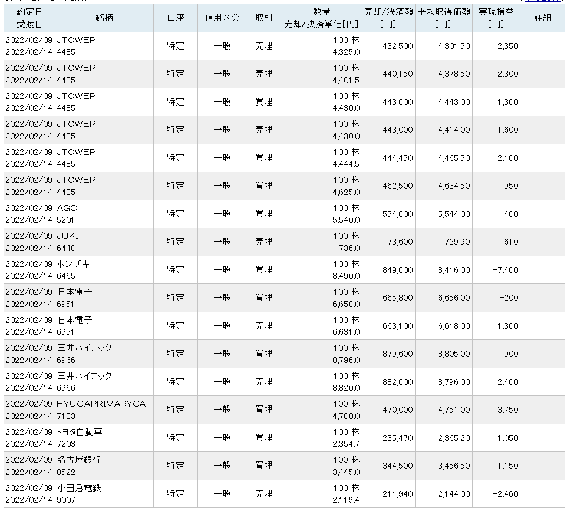Screen dimensions: 567x511
Task: Click the 211,940 settlement amount
Action: point(397,494)
